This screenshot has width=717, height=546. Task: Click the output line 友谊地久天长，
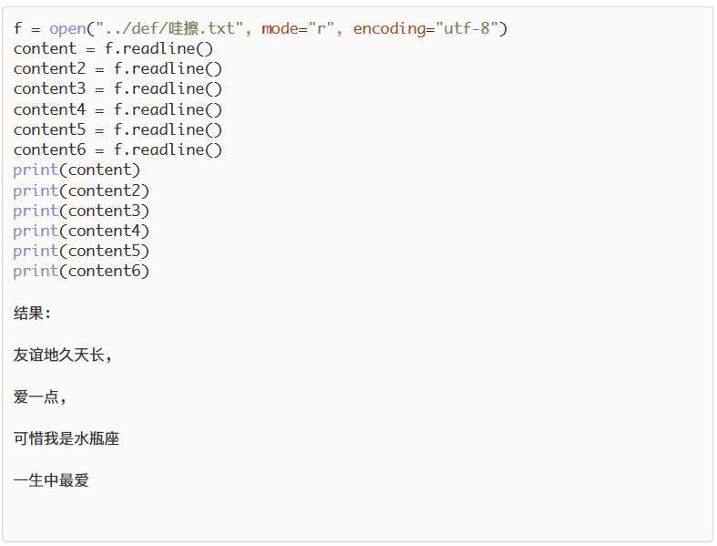coord(63,355)
